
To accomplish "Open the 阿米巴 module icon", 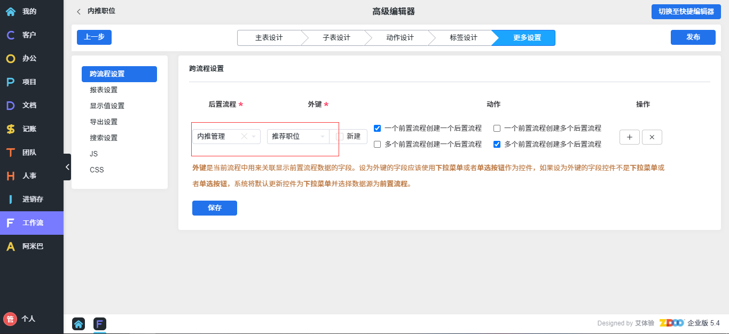I will tap(11, 246).
